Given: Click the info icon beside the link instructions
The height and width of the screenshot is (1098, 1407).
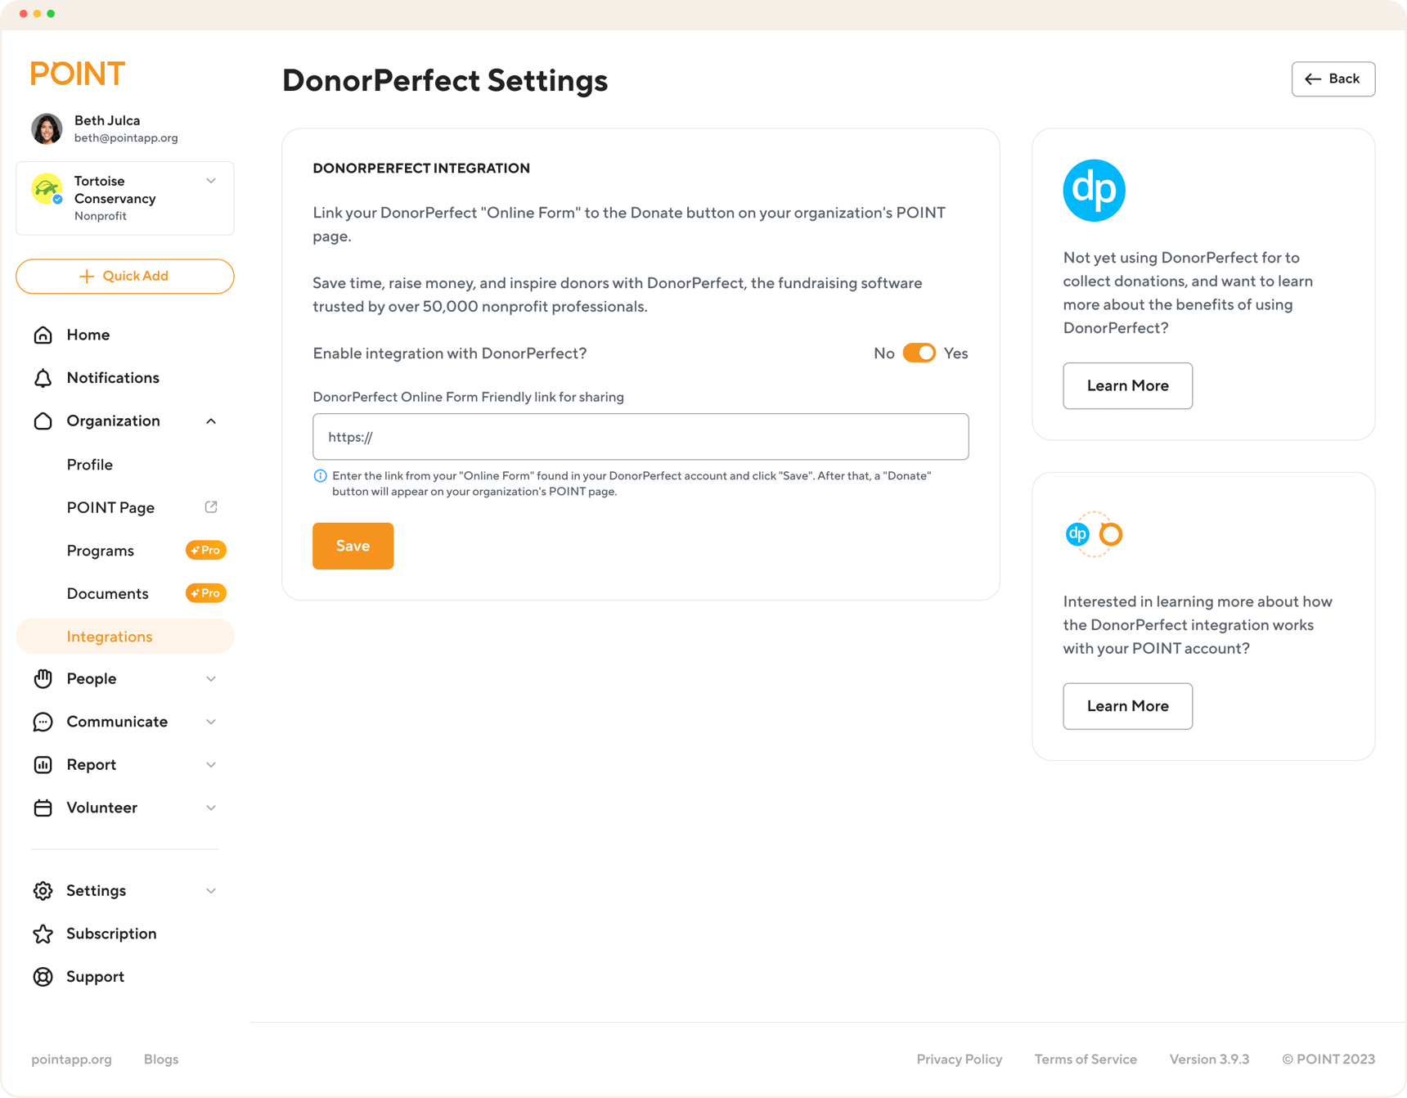Looking at the screenshot, I should [x=320, y=475].
